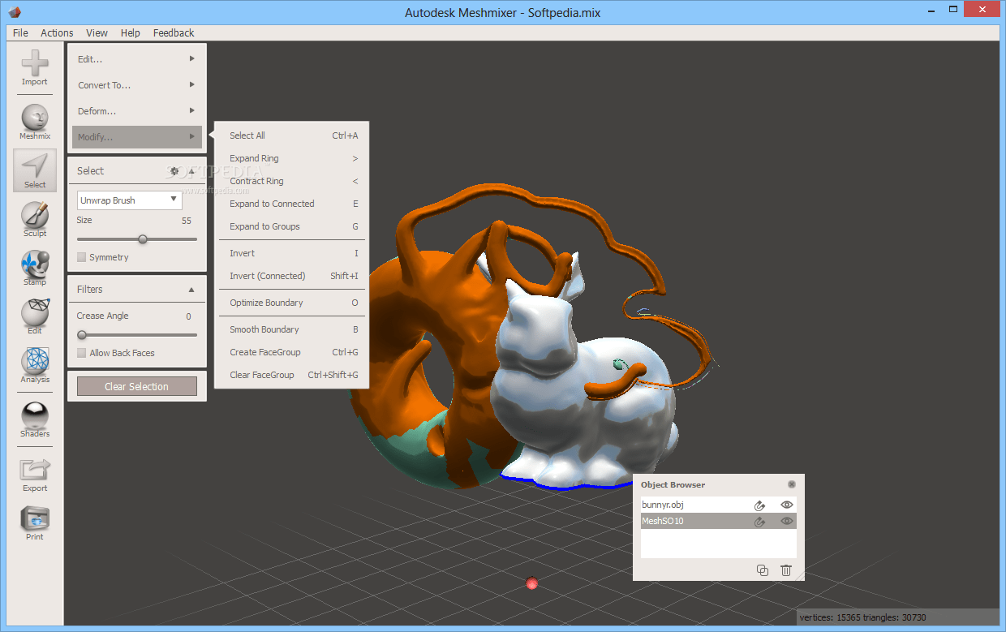
Task: Click magnet icon for bunnyr.obj
Action: (x=759, y=505)
